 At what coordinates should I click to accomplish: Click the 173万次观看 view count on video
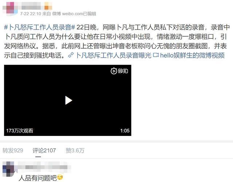[20, 131]
